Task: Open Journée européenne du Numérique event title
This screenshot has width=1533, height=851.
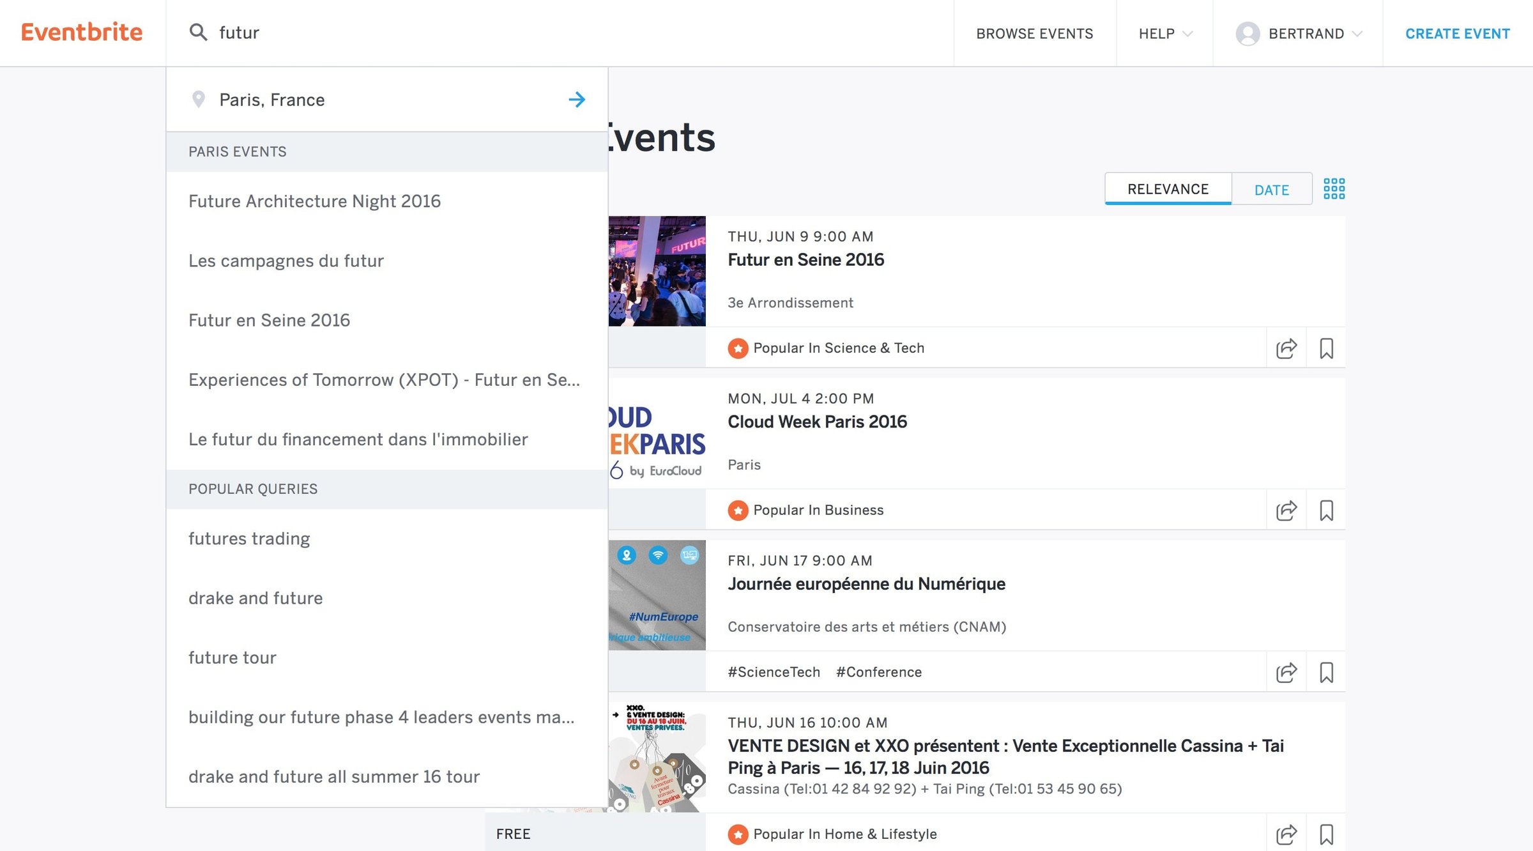Action: 866,584
